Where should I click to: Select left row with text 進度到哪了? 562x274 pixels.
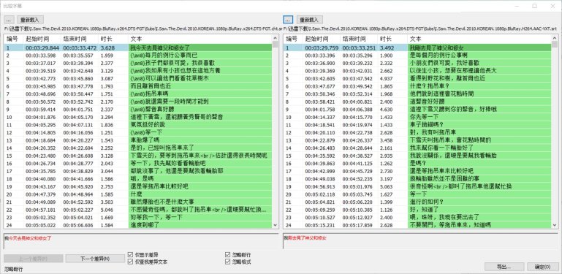138,225
